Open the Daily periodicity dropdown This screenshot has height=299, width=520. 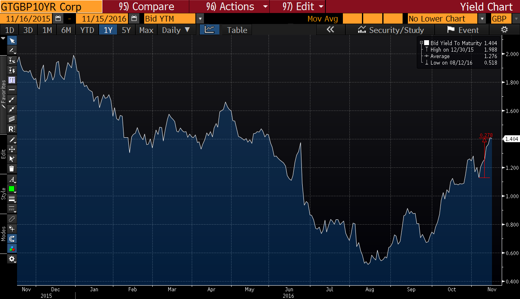coord(176,30)
